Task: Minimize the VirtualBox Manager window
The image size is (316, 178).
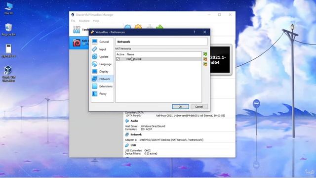Action: coord(209,15)
